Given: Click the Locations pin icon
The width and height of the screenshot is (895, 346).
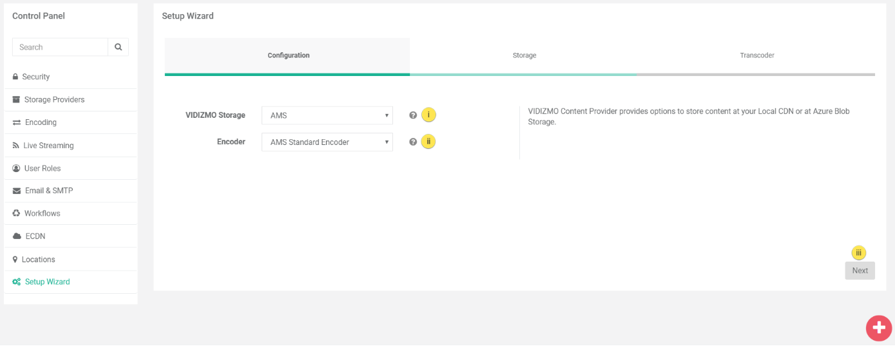Looking at the screenshot, I should pos(15,260).
